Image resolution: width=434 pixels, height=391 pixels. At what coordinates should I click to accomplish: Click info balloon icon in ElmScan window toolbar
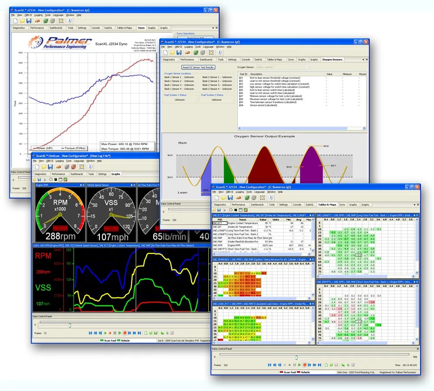tap(90, 167)
